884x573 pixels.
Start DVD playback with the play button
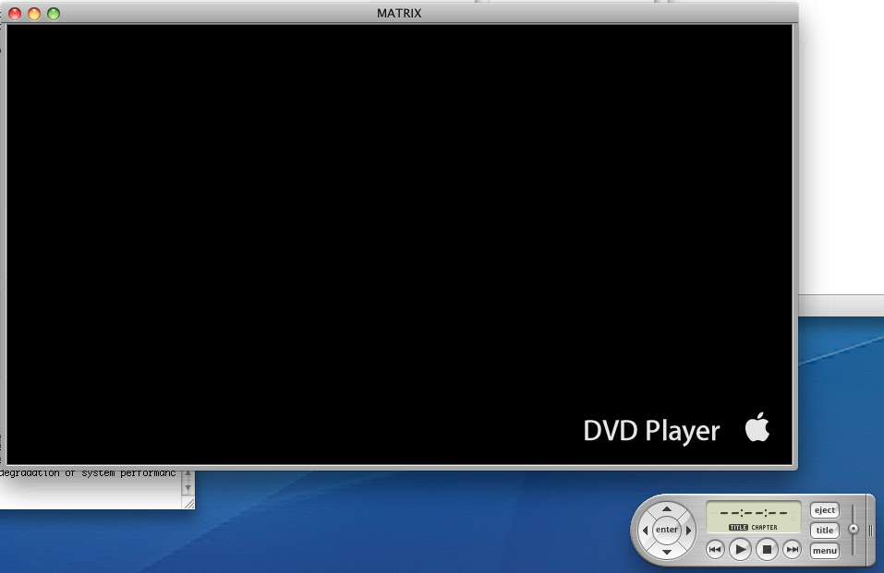coord(740,549)
